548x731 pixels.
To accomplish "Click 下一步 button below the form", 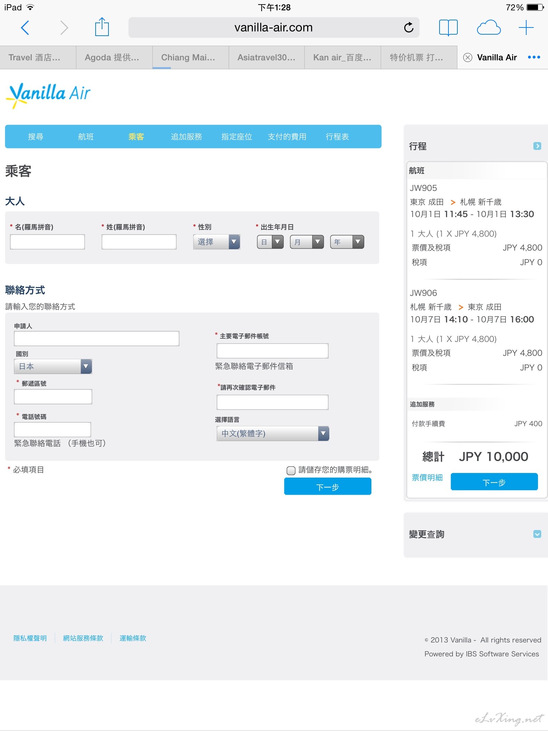I will point(328,487).
